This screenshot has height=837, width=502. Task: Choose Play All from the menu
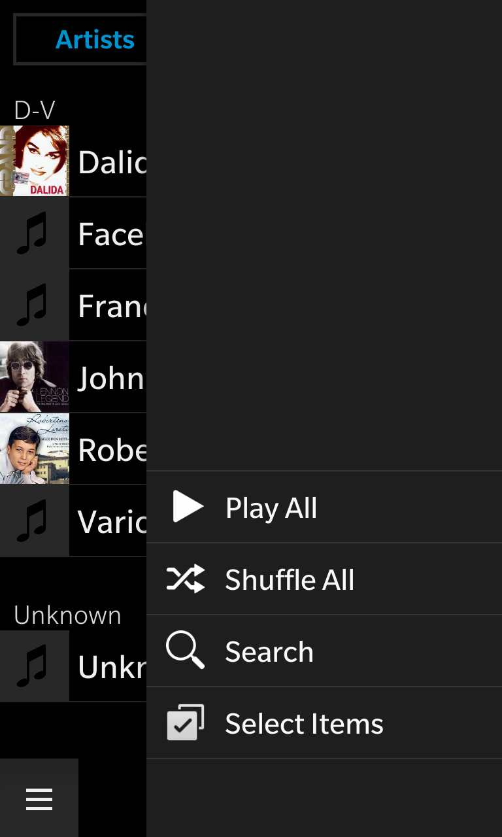271,508
